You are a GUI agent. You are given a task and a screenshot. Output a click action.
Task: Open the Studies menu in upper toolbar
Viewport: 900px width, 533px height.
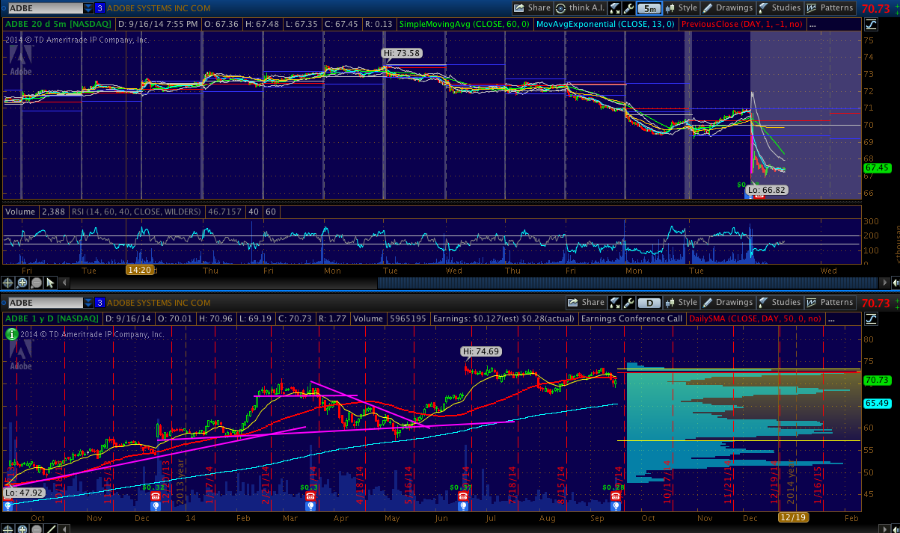point(780,8)
